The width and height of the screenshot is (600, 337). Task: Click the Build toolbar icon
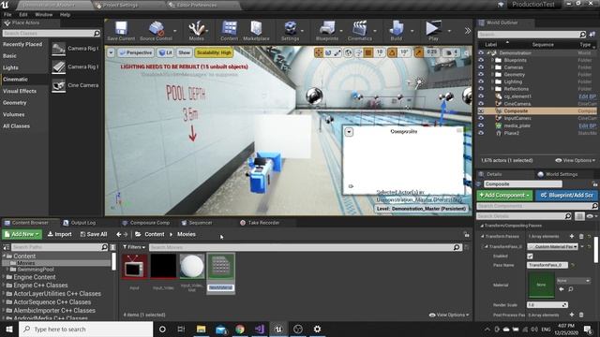[396, 31]
